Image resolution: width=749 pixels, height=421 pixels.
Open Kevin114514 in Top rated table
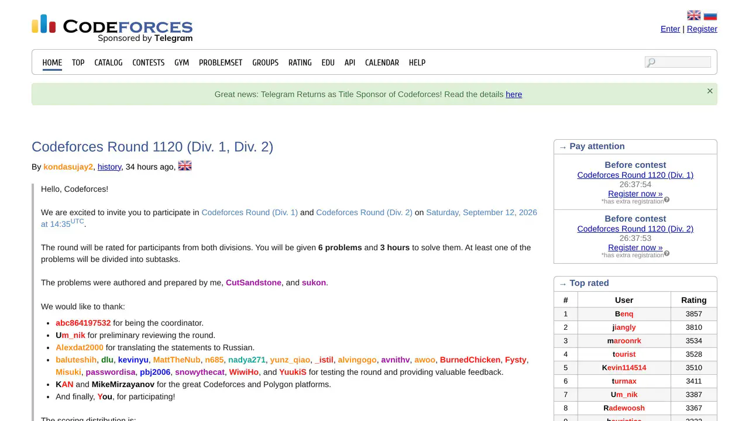pyautogui.click(x=624, y=368)
